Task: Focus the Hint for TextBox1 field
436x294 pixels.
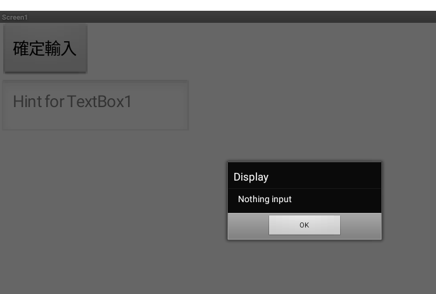Action: click(x=96, y=105)
